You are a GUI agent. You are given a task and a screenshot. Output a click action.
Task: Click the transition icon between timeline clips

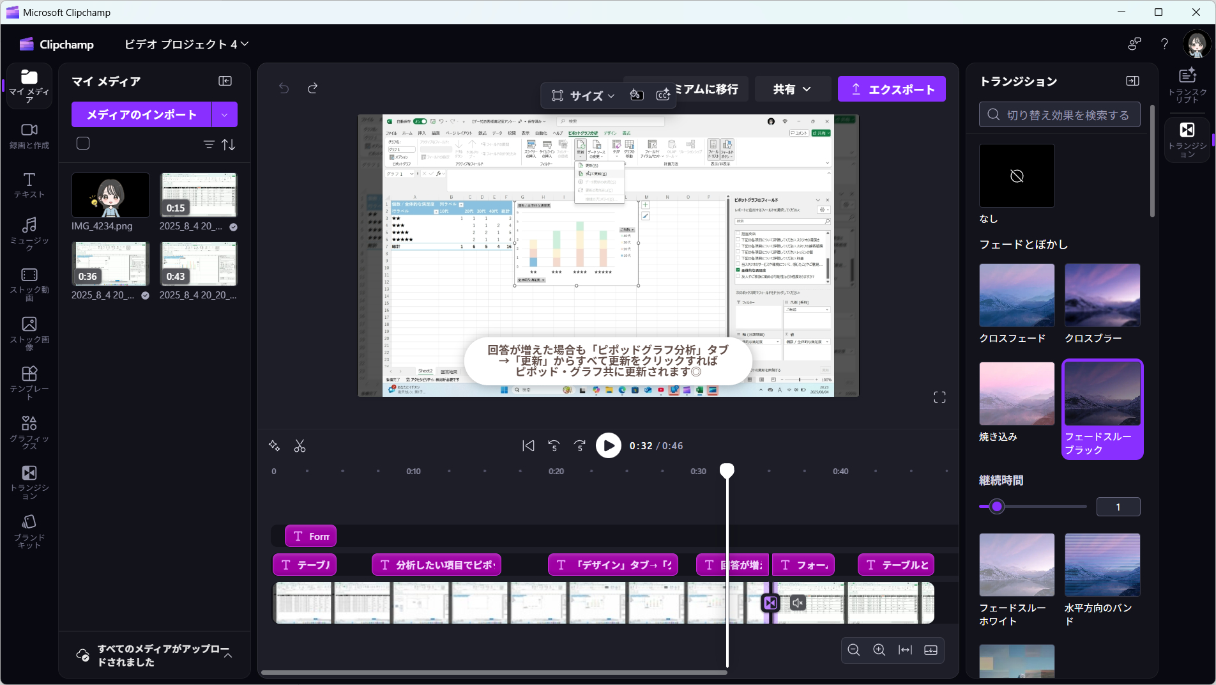(771, 603)
